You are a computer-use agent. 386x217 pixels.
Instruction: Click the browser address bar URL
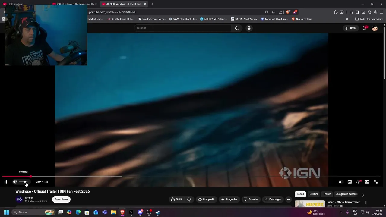click(x=112, y=12)
